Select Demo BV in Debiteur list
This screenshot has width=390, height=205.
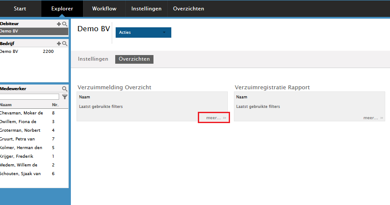tap(34, 31)
